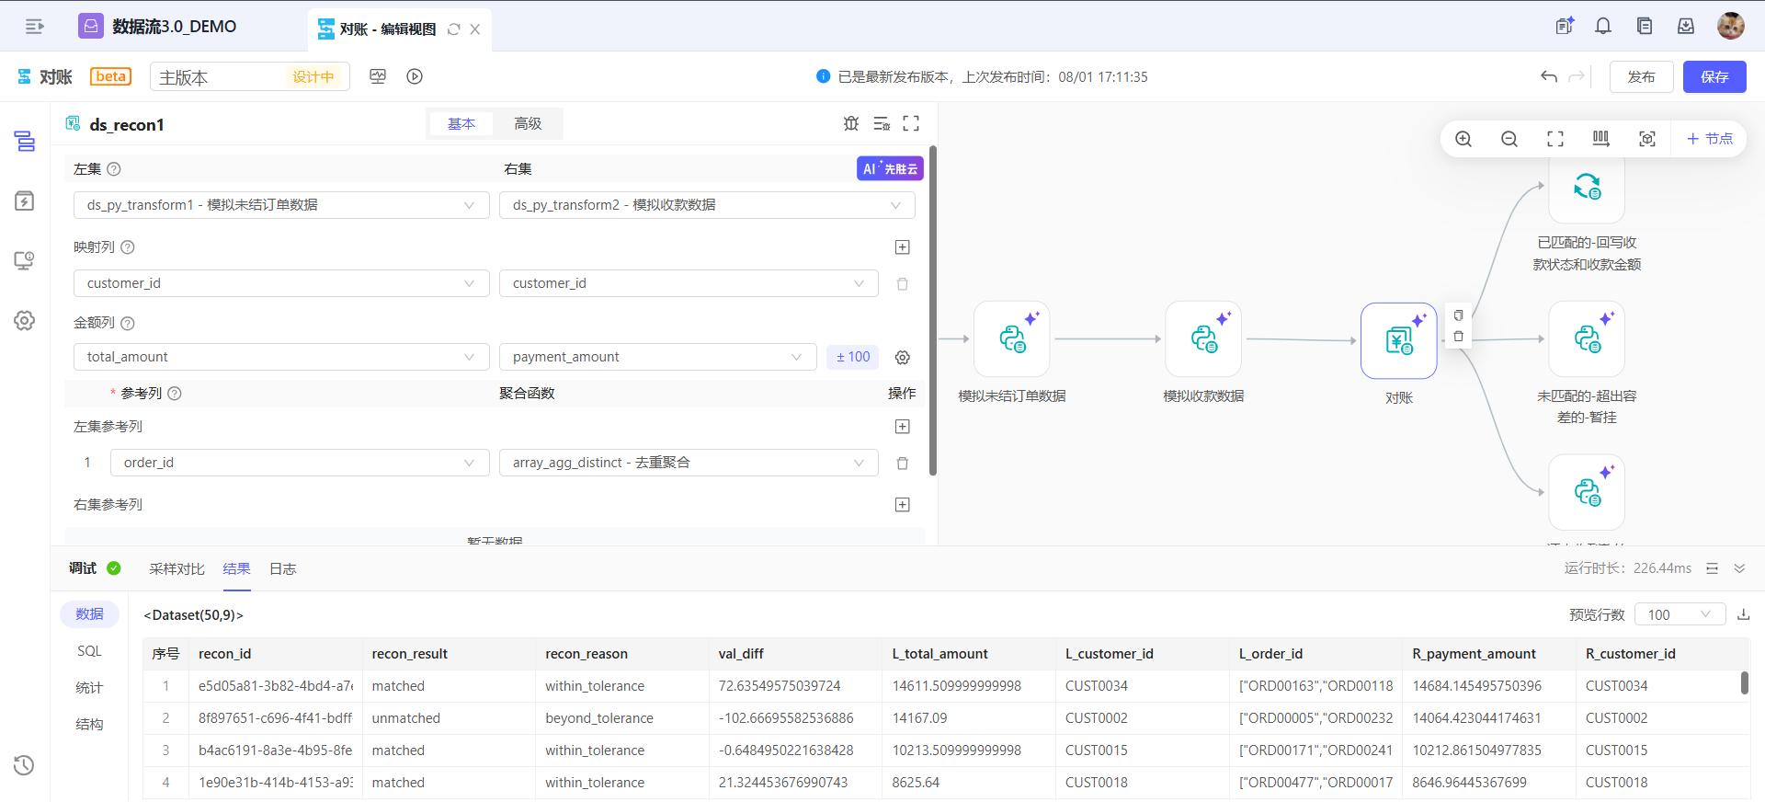This screenshot has height=802, width=1765.
Task: Download results using the download icon
Action: coord(1743,614)
